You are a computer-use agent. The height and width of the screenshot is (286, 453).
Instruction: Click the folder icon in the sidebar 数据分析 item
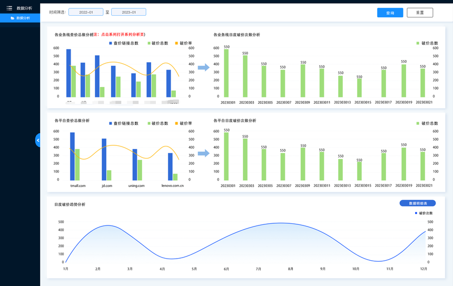(x=13, y=18)
